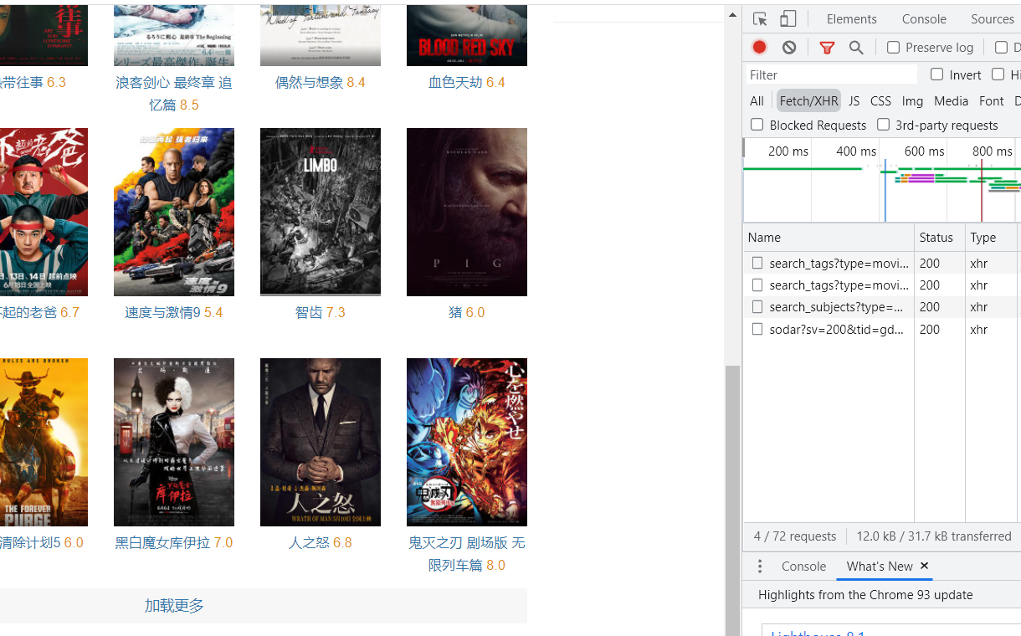Close the What's New drawer tab
The width and height of the screenshot is (1021, 636).
(924, 566)
